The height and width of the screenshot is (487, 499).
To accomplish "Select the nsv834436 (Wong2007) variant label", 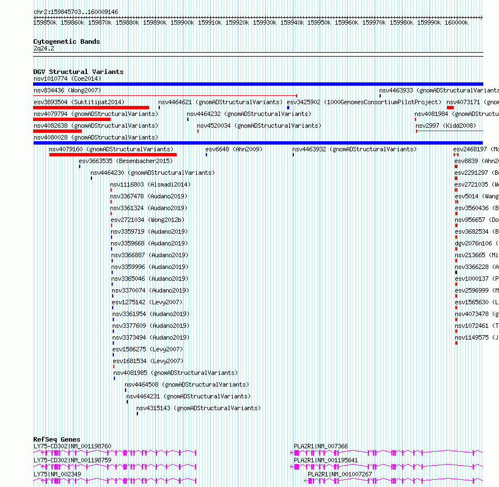I will [67, 90].
